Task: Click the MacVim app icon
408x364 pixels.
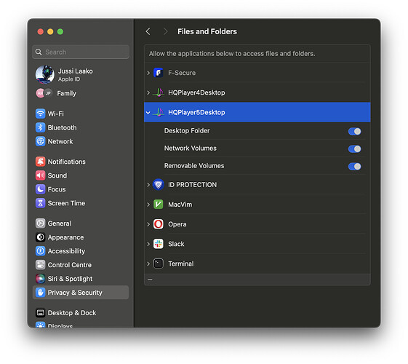Action: click(x=159, y=205)
